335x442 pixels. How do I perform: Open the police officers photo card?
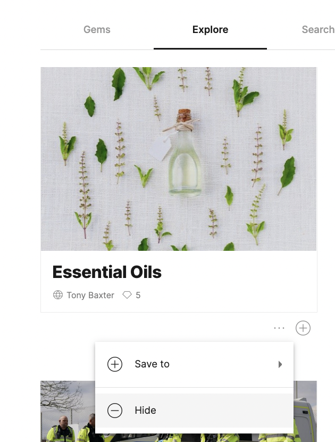tap(68, 411)
